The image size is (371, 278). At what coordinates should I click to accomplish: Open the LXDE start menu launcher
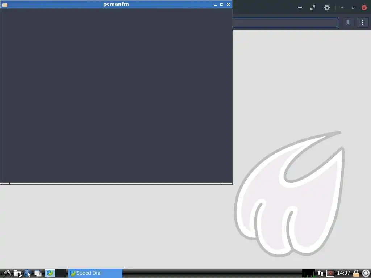tap(7, 273)
